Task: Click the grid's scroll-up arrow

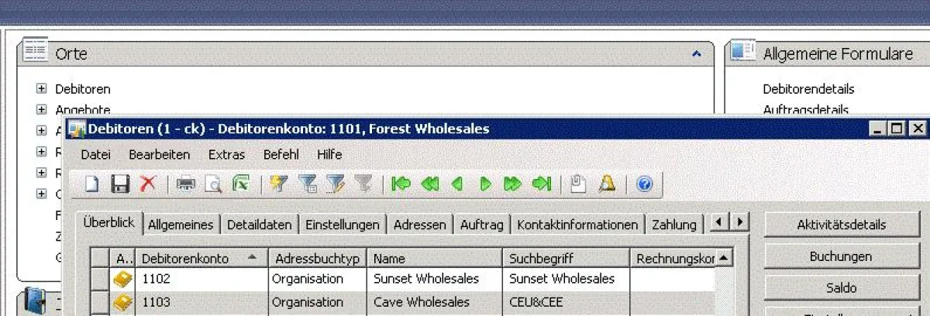Action: (x=723, y=258)
